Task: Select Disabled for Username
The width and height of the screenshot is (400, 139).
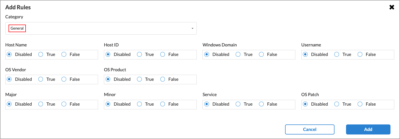Action: point(305,54)
